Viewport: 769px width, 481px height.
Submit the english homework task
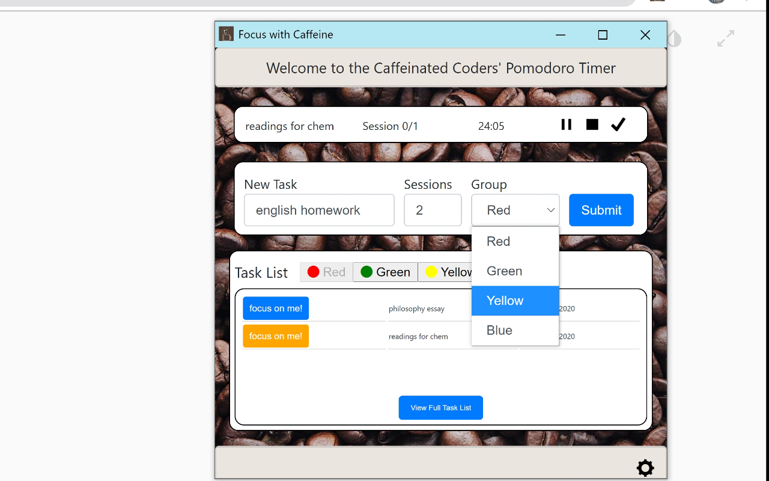pos(601,210)
